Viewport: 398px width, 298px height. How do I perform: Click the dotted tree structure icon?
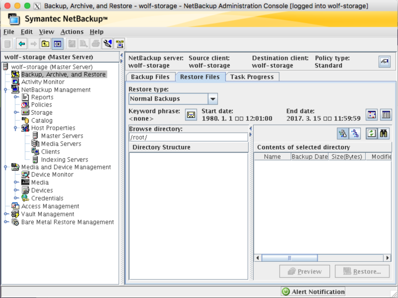[x=355, y=133]
